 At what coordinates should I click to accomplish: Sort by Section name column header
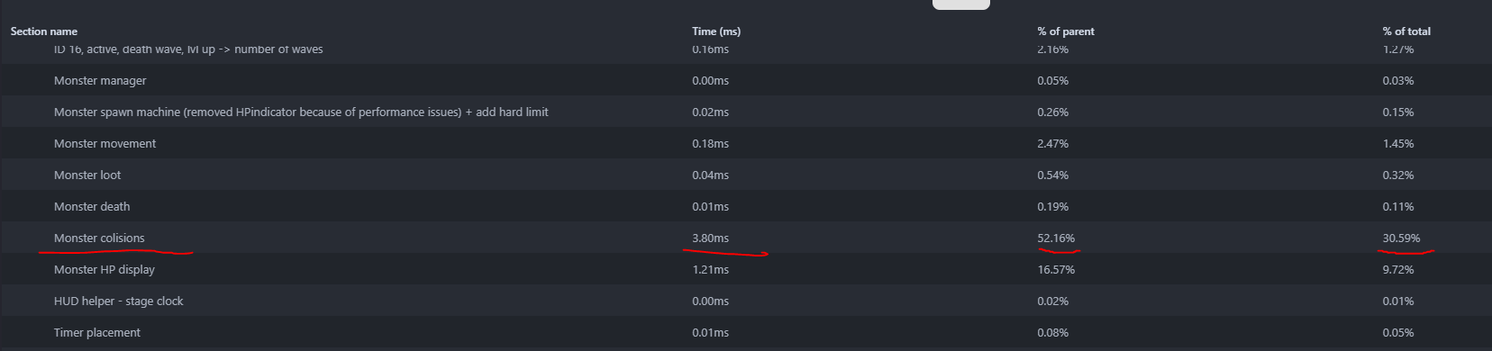click(44, 31)
